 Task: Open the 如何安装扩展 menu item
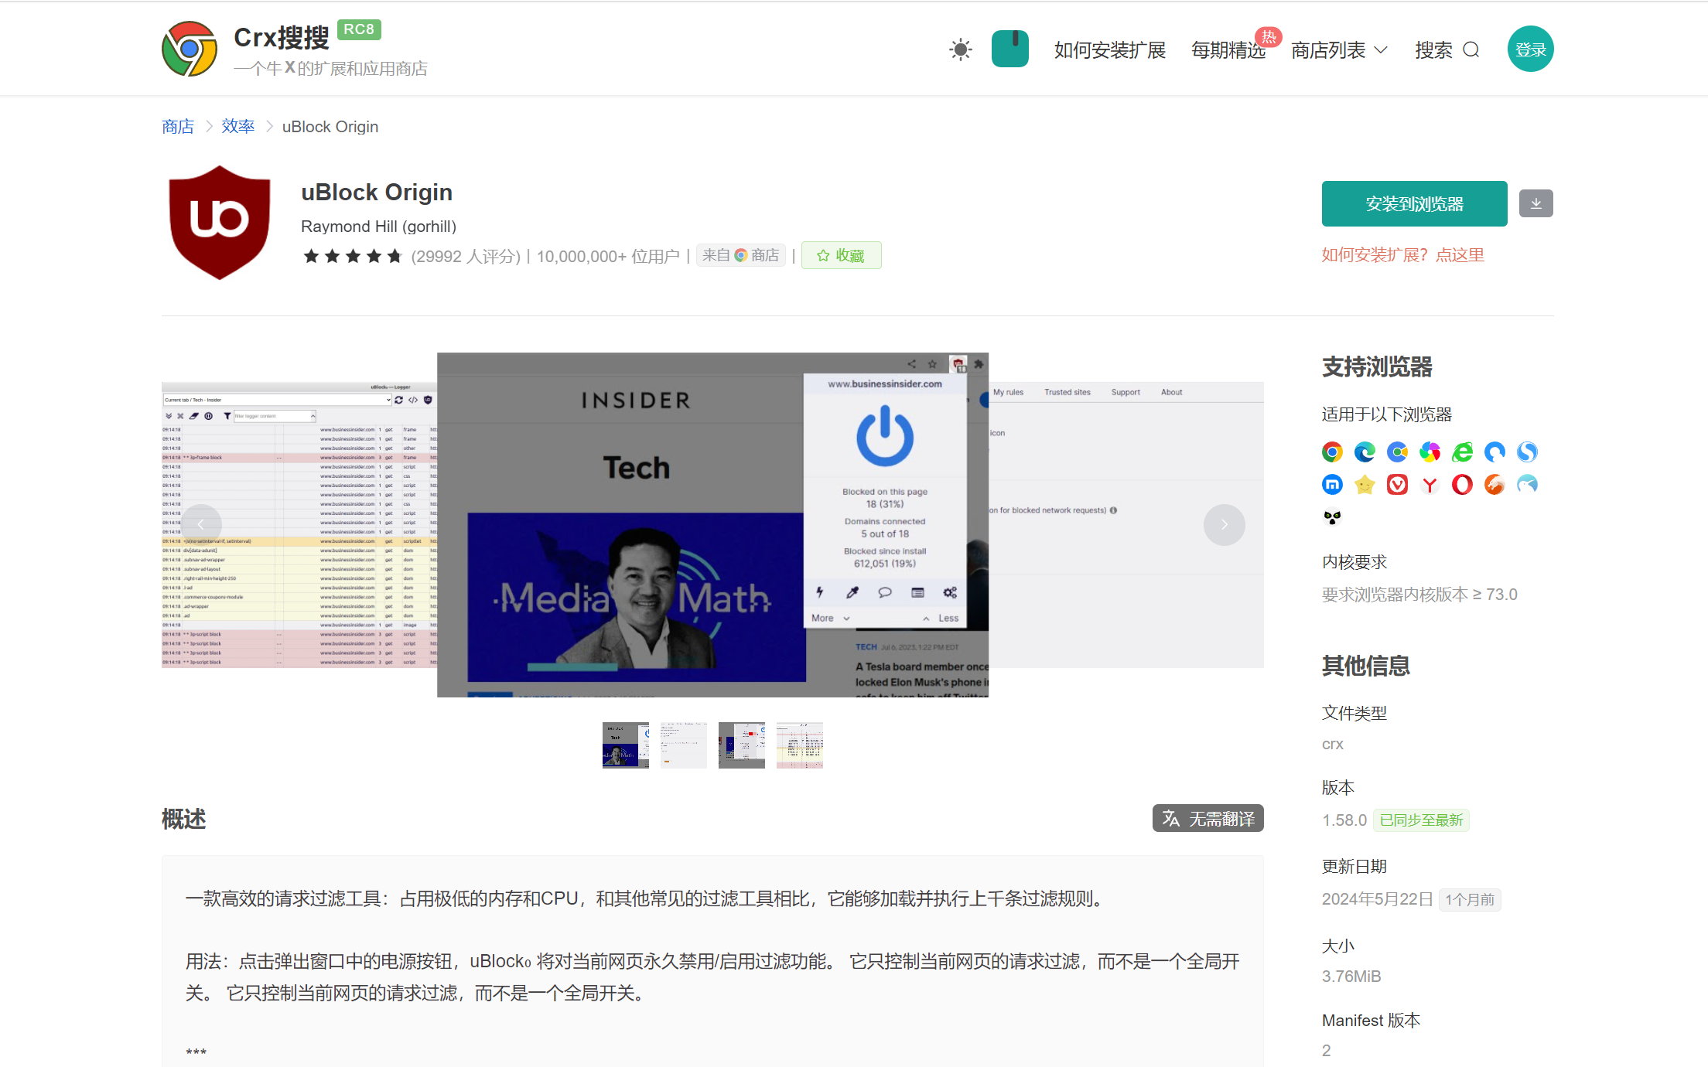click(x=1109, y=49)
